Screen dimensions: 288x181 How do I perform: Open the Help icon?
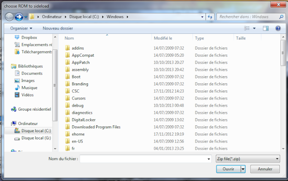click(278, 28)
